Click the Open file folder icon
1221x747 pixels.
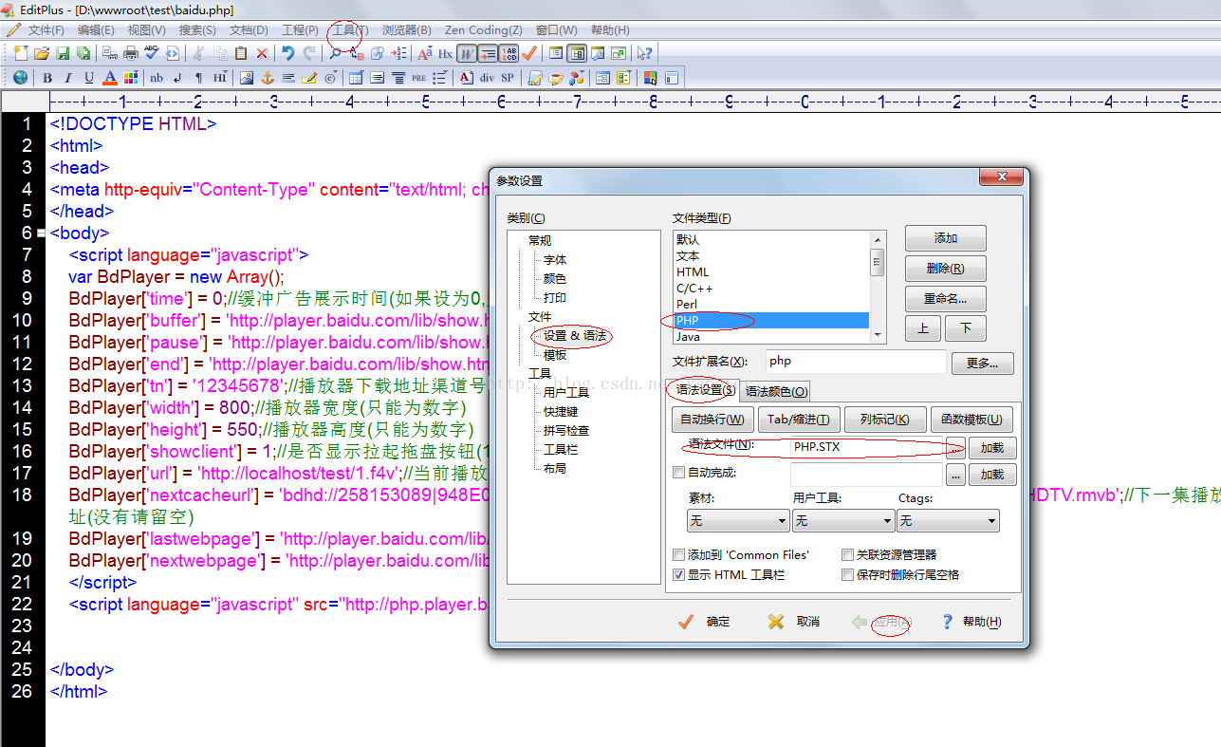pos(42,53)
